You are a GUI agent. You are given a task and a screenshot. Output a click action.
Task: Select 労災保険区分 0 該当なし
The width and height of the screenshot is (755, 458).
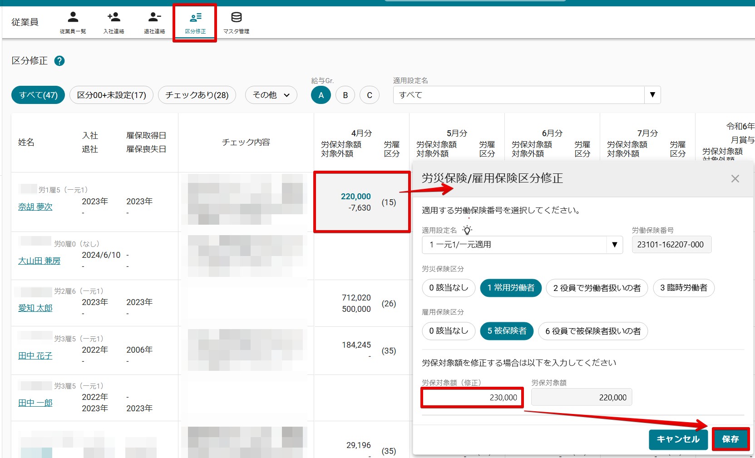click(x=449, y=288)
